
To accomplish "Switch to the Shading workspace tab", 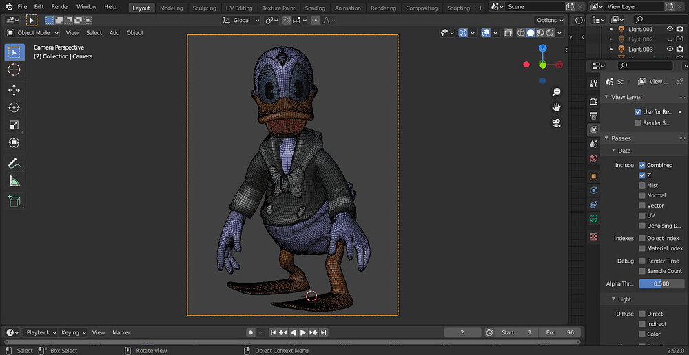I will click(315, 8).
